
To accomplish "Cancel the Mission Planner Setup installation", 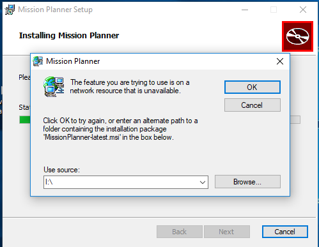I will (x=285, y=232).
